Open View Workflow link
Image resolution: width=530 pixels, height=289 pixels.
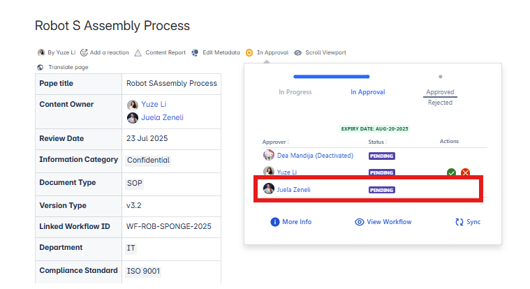click(x=383, y=222)
